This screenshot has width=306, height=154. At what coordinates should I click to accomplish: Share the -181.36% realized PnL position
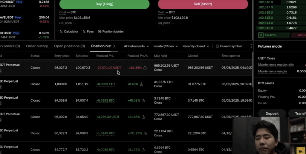click(x=145, y=68)
